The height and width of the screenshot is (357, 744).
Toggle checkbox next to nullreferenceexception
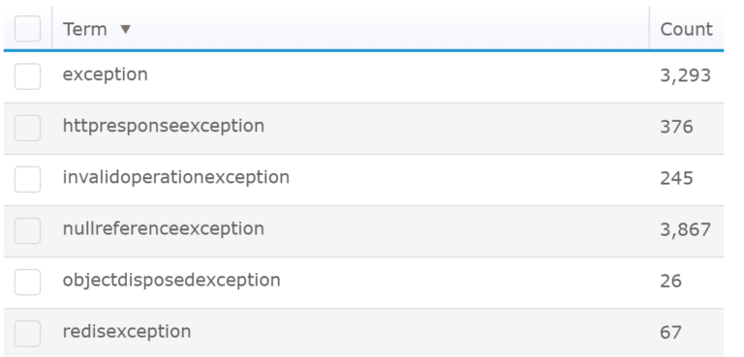point(27,231)
